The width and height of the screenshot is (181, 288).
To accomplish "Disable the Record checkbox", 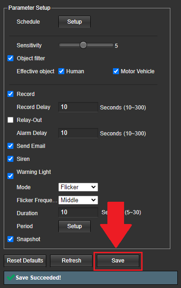I will [11, 94].
